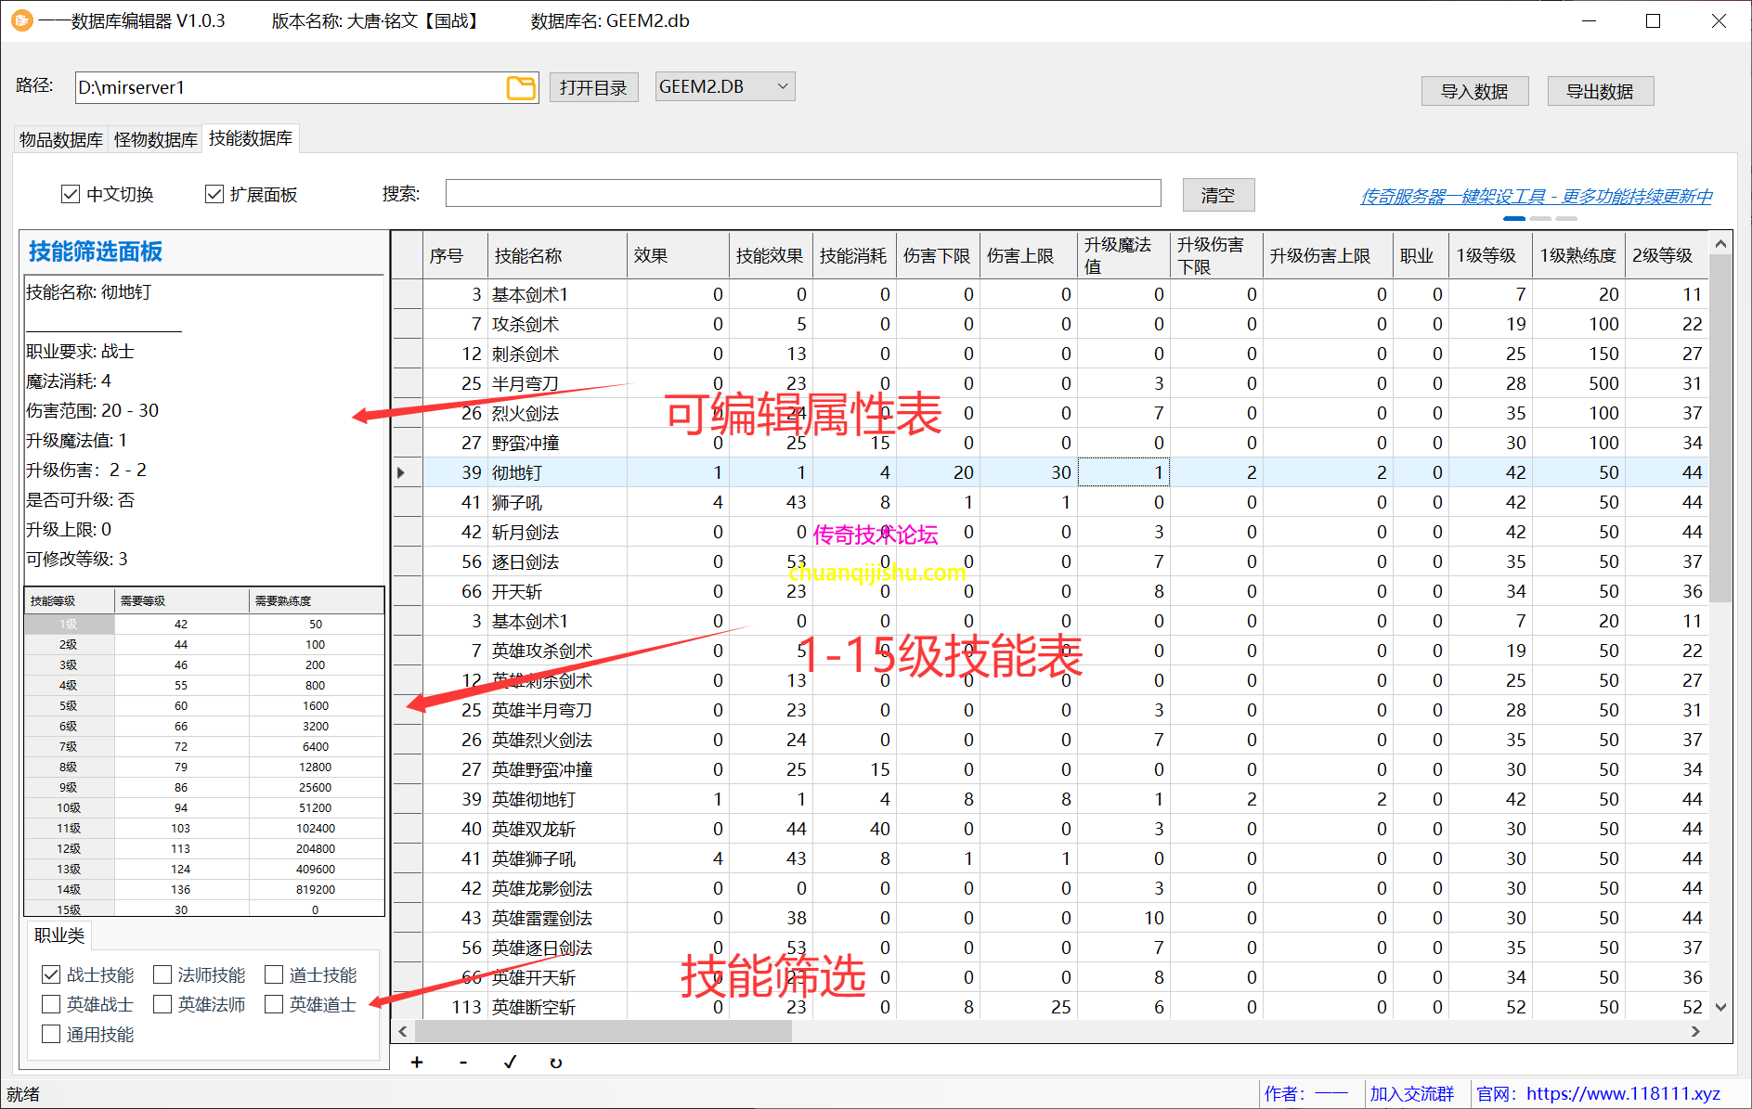Click the checkmark icon to save edits
This screenshot has height=1109, width=1752.
click(510, 1063)
